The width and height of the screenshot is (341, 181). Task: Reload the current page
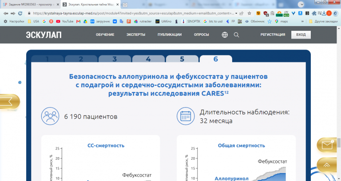pos(20,13)
